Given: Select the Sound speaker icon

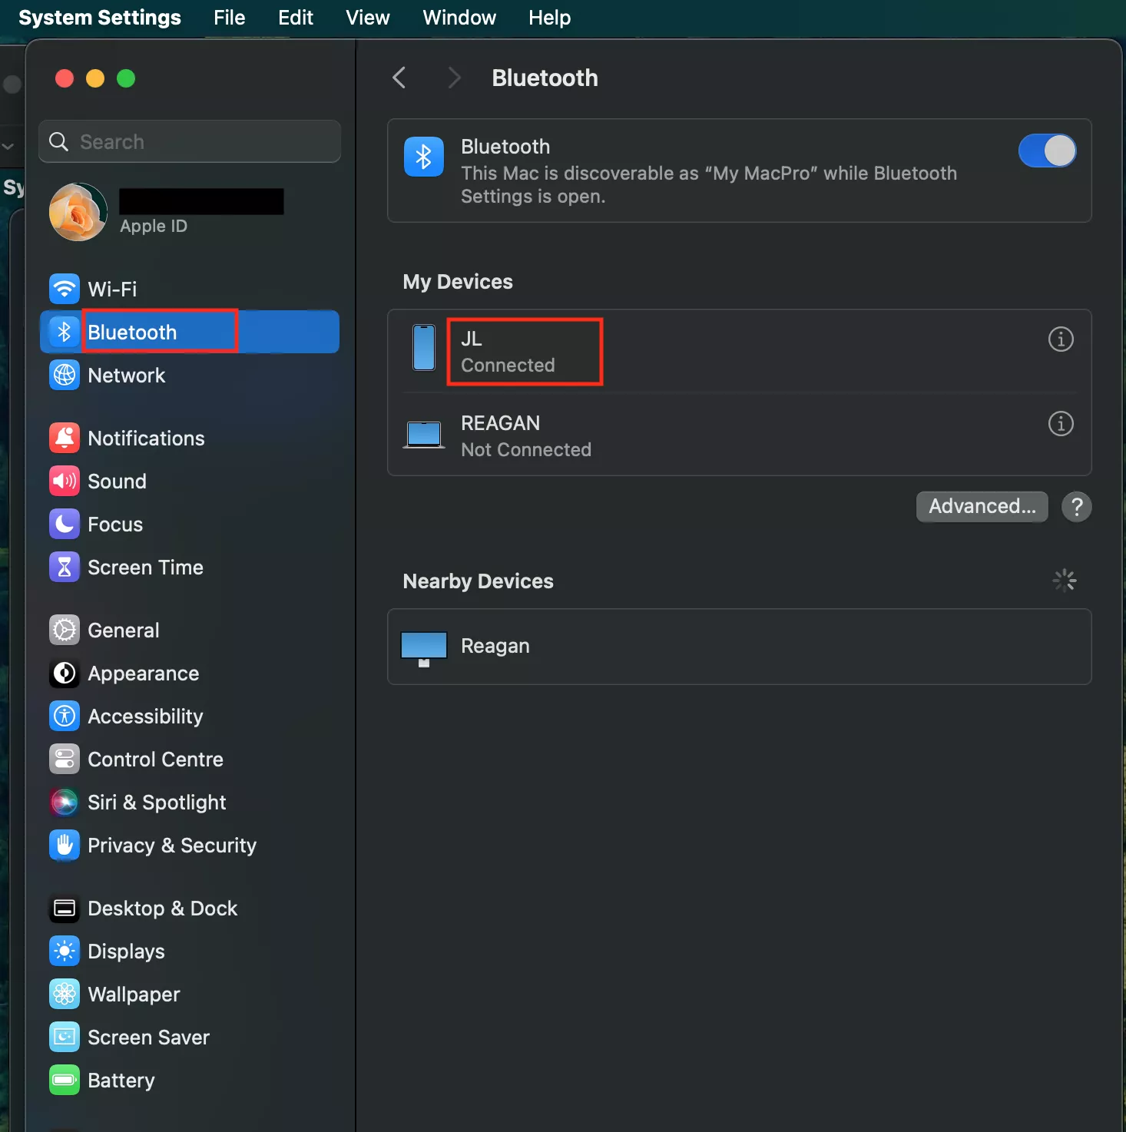Looking at the screenshot, I should coord(65,482).
